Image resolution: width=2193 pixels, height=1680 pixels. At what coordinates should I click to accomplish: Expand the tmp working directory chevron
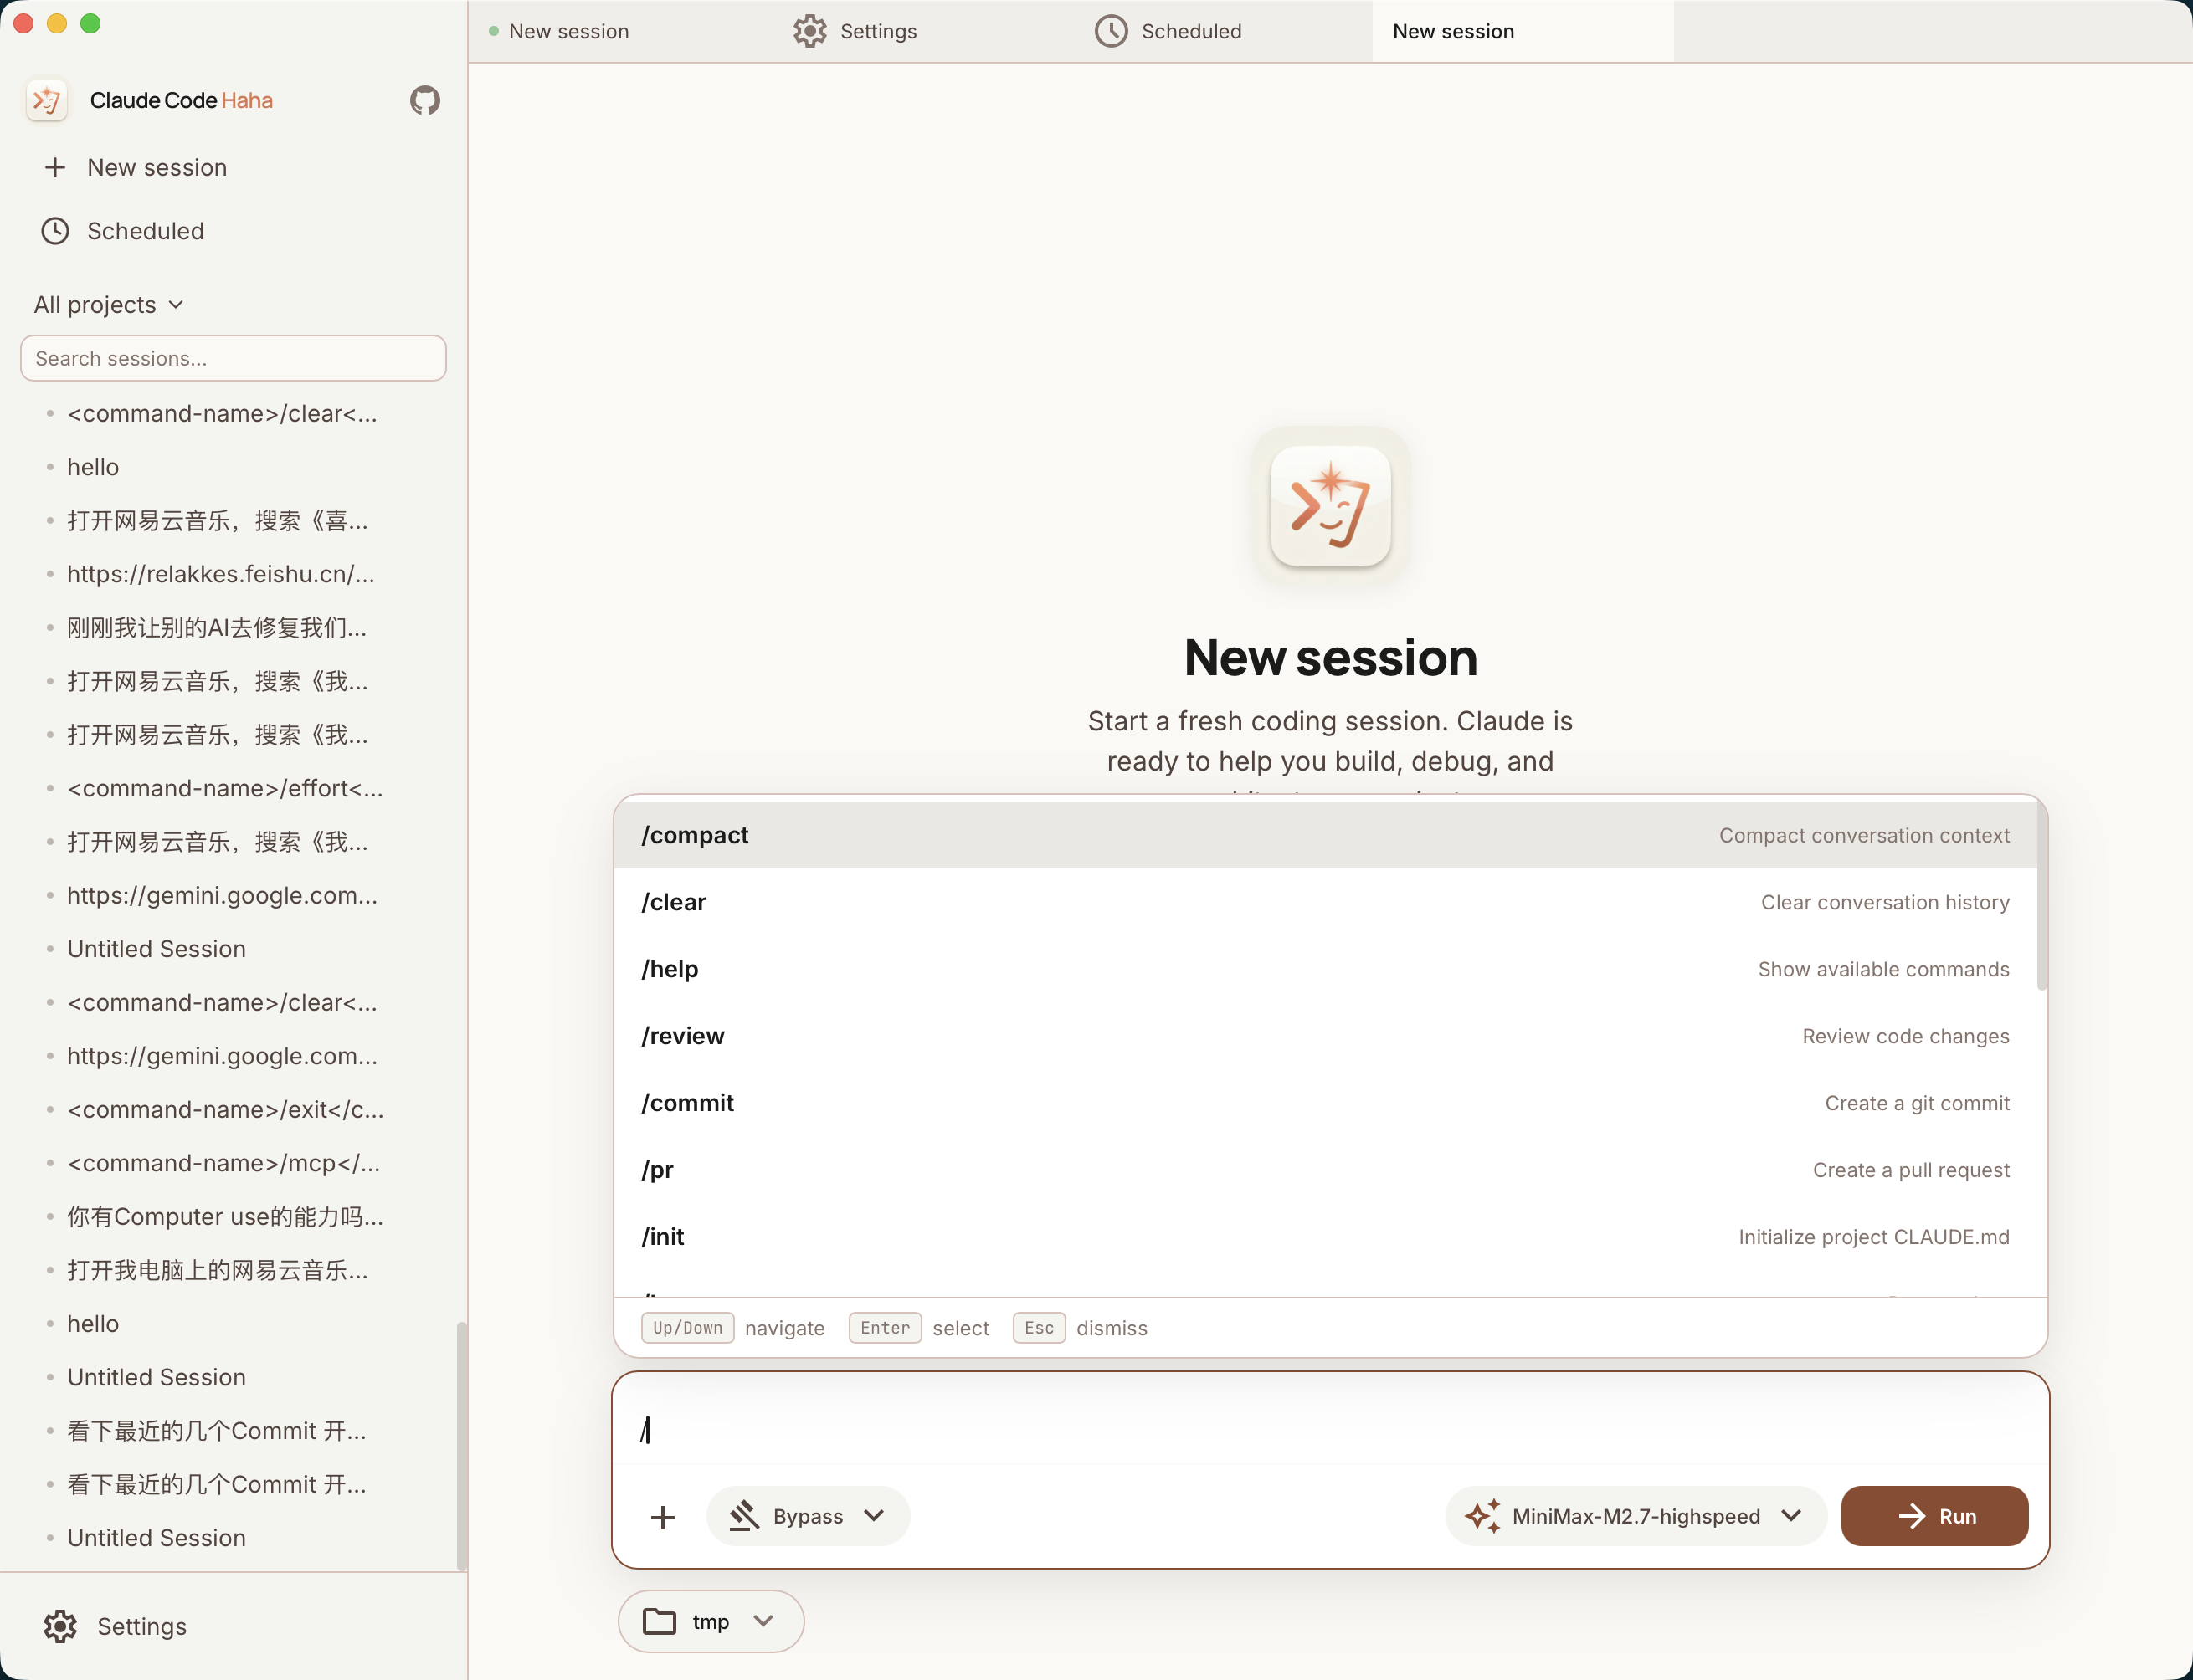[764, 1621]
